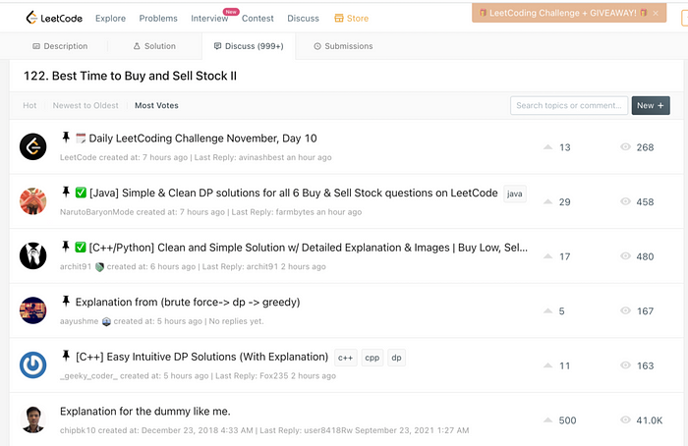The image size is (688, 446).
Task: Click the Store shop icon
Action: [339, 18]
